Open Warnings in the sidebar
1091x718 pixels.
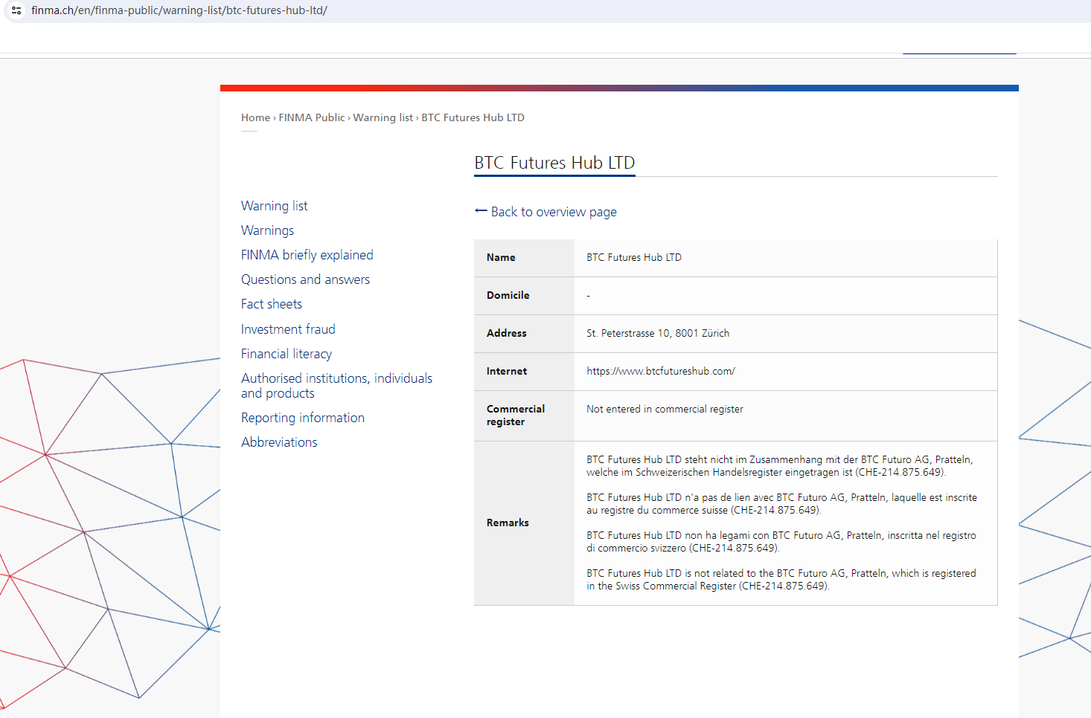tap(267, 230)
